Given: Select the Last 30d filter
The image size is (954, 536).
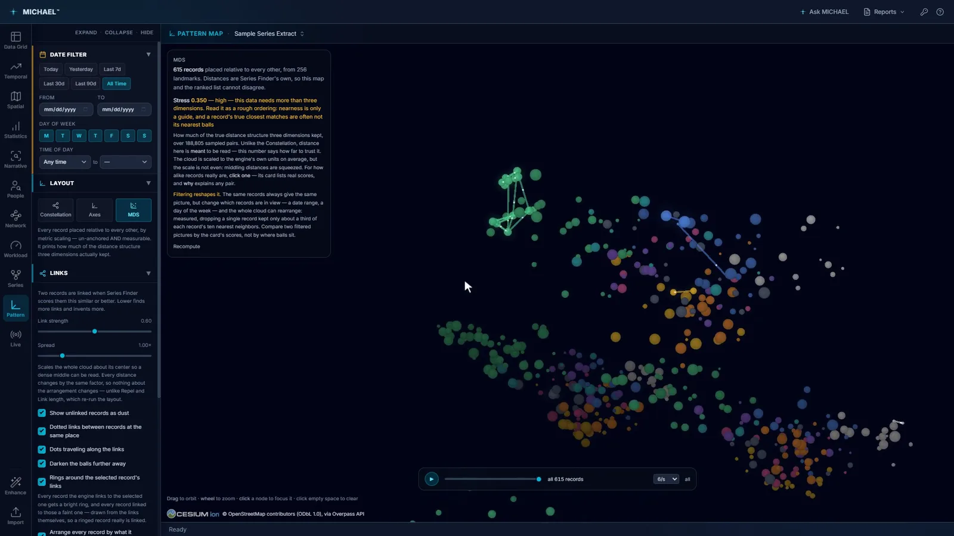Looking at the screenshot, I should (x=54, y=84).
